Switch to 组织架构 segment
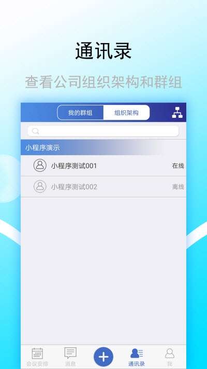Viewport: 207px width, 369px height. tap(126, 113)
